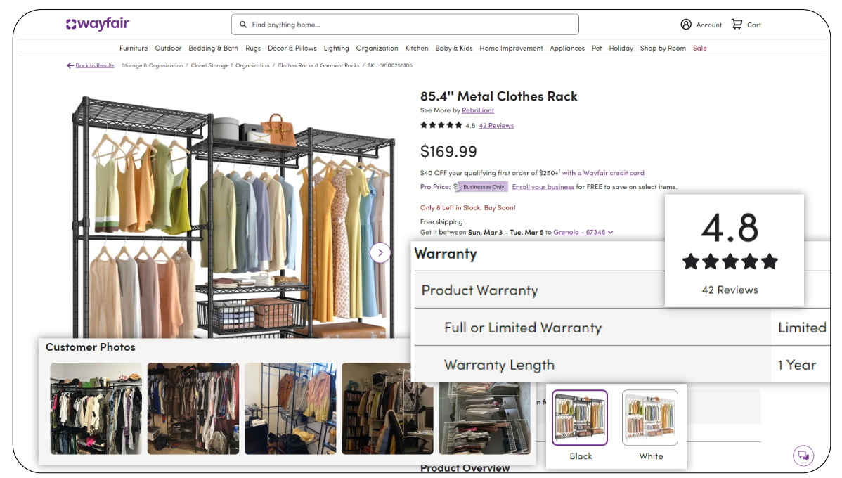Open the Rugs menu
The image size is (842, 478).
pos(253,49)
